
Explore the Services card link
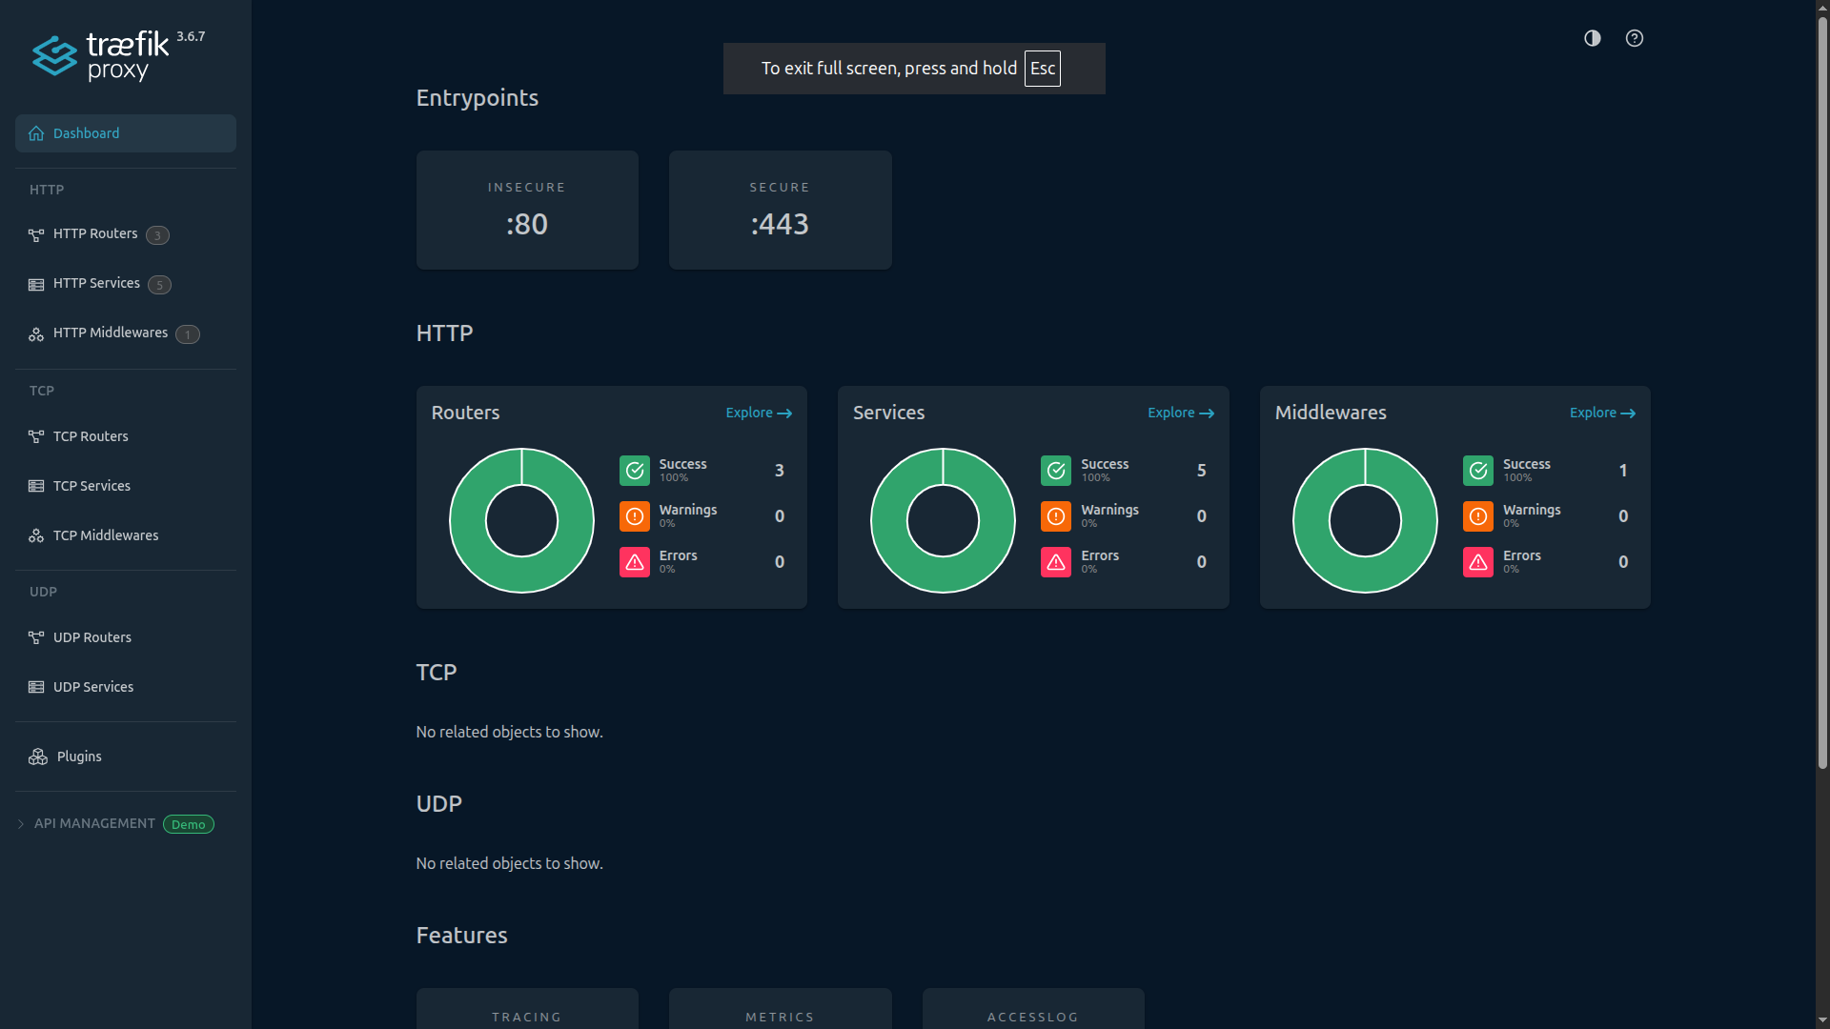[x=1180, y=413]
